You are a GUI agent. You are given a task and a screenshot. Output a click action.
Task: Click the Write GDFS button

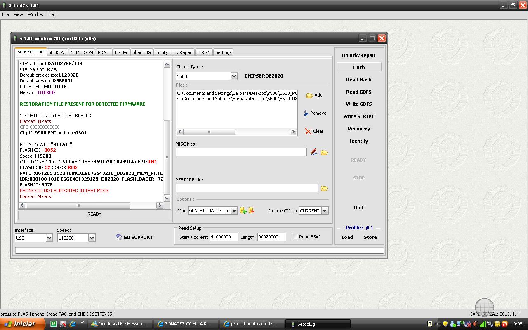[x=358, y=104]
